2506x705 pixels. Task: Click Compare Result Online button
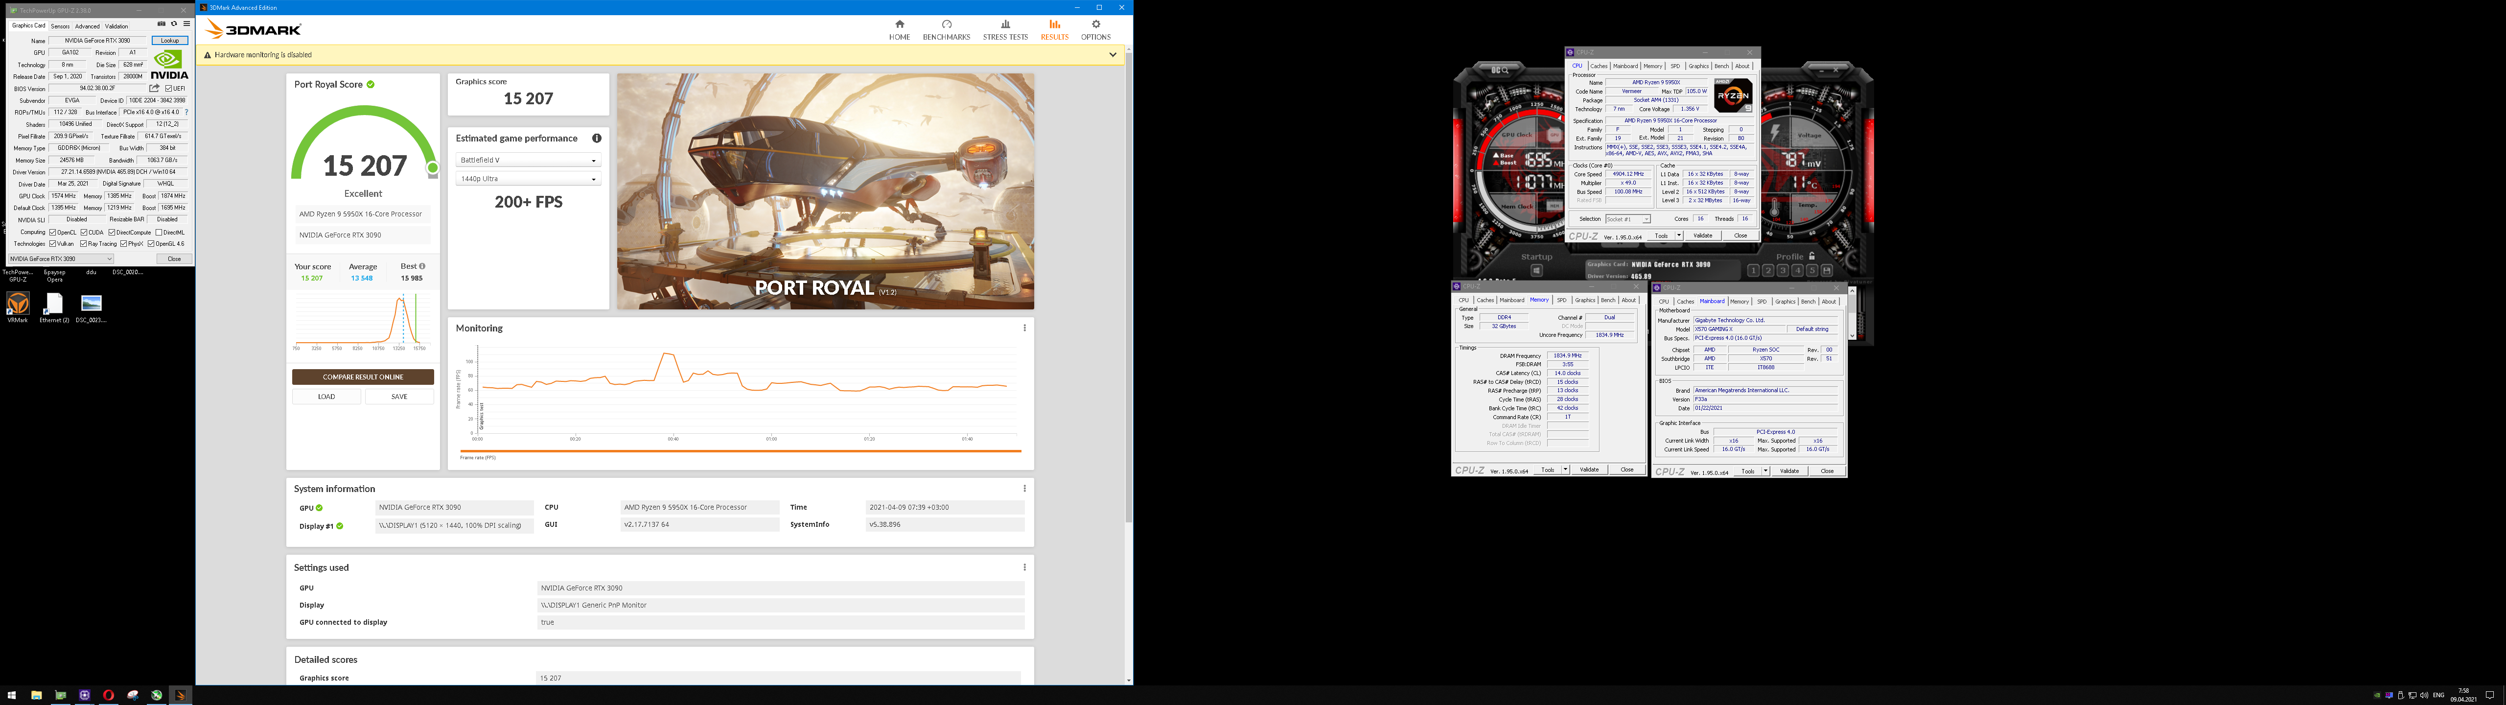[x=363, y=377]
